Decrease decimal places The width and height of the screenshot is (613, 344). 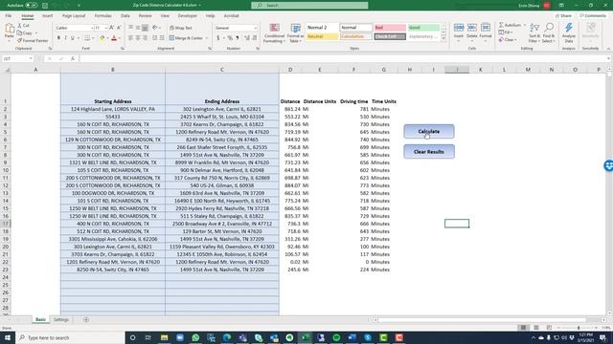tap(255, 38)
